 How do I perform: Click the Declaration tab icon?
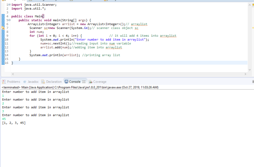point(43,82)
